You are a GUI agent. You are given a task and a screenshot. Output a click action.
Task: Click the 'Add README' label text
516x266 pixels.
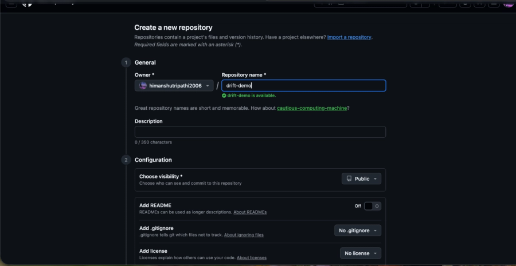pos(155,205)
